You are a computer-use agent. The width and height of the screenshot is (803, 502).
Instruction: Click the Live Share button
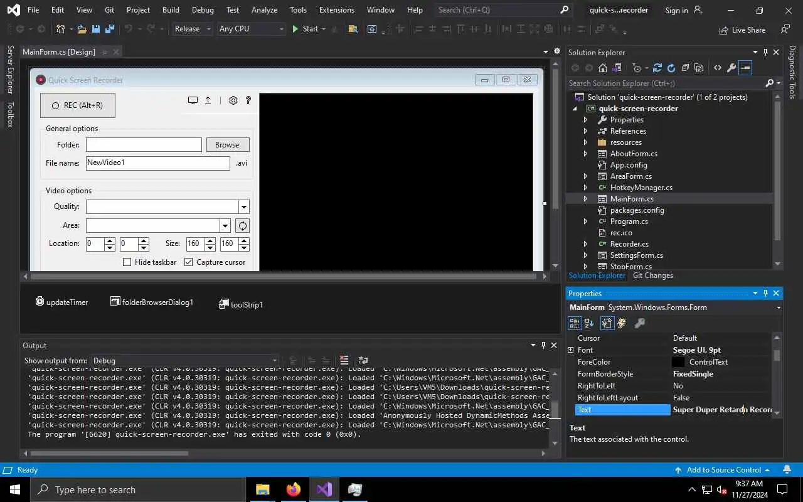[742, 29]
